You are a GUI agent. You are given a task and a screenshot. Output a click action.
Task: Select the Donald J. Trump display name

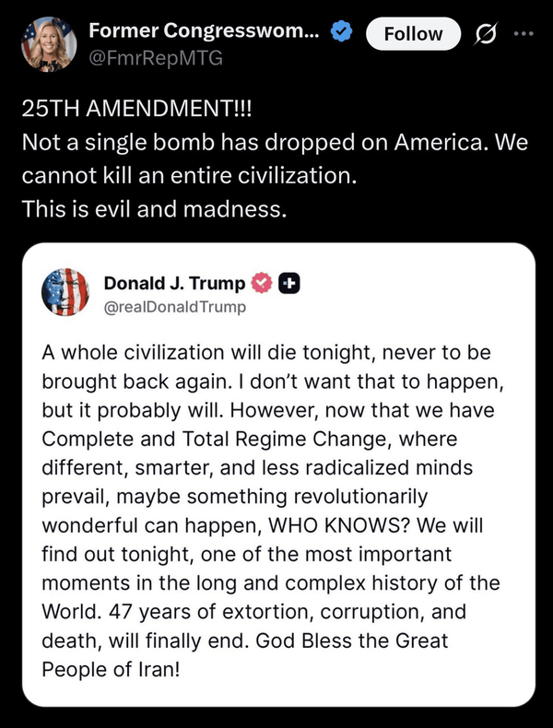(x=174, y=283)
